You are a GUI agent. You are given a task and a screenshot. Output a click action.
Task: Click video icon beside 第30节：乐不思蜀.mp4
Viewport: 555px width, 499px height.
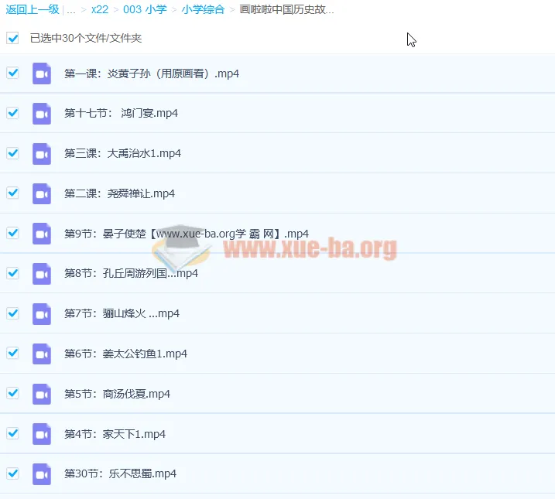[x=42, y=473]
